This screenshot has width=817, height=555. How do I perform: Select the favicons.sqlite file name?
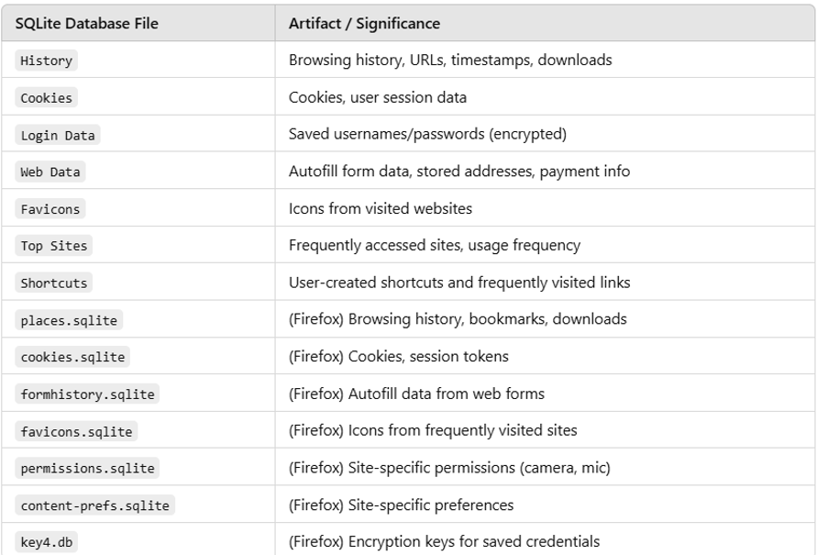(76, 431)
